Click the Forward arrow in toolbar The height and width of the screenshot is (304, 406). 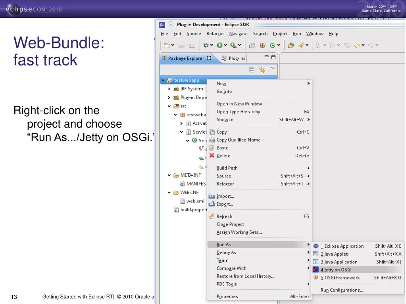point(371,45)
